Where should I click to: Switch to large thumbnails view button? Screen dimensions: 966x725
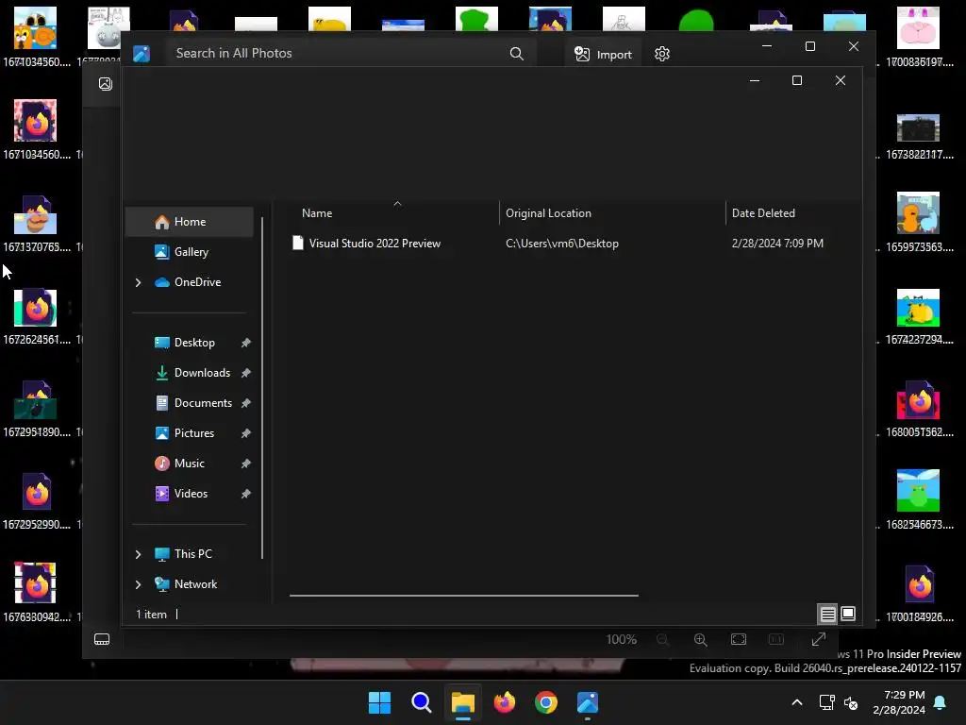click(848, 614)
